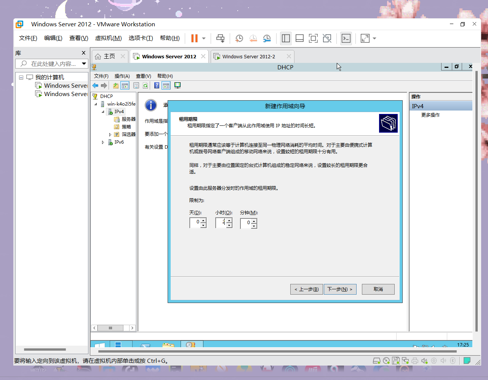Click the 下一步(N) button in the wizard
488x380 pixels.
pos(340,289)
